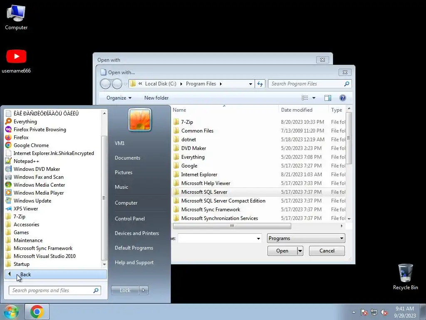Open Chrome from the taskbar
Viewport: 426px width, 320px height.
[37, 312]
